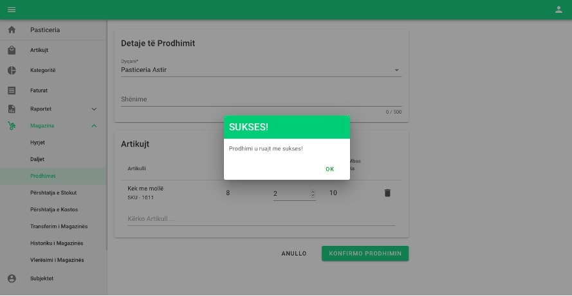Click the Faturat receipt icon
This screenshot has height=296, width=572.
pyautogui.click(x=12, y=91)
